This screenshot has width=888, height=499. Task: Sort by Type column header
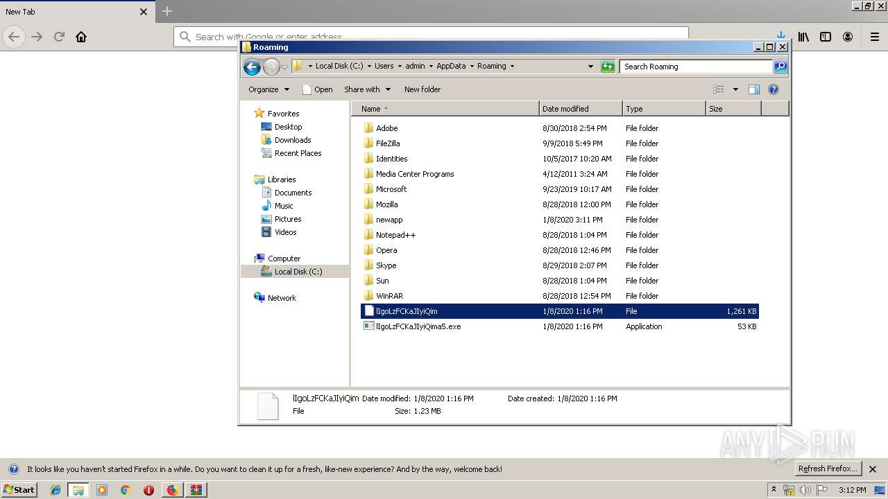[664, 109]
